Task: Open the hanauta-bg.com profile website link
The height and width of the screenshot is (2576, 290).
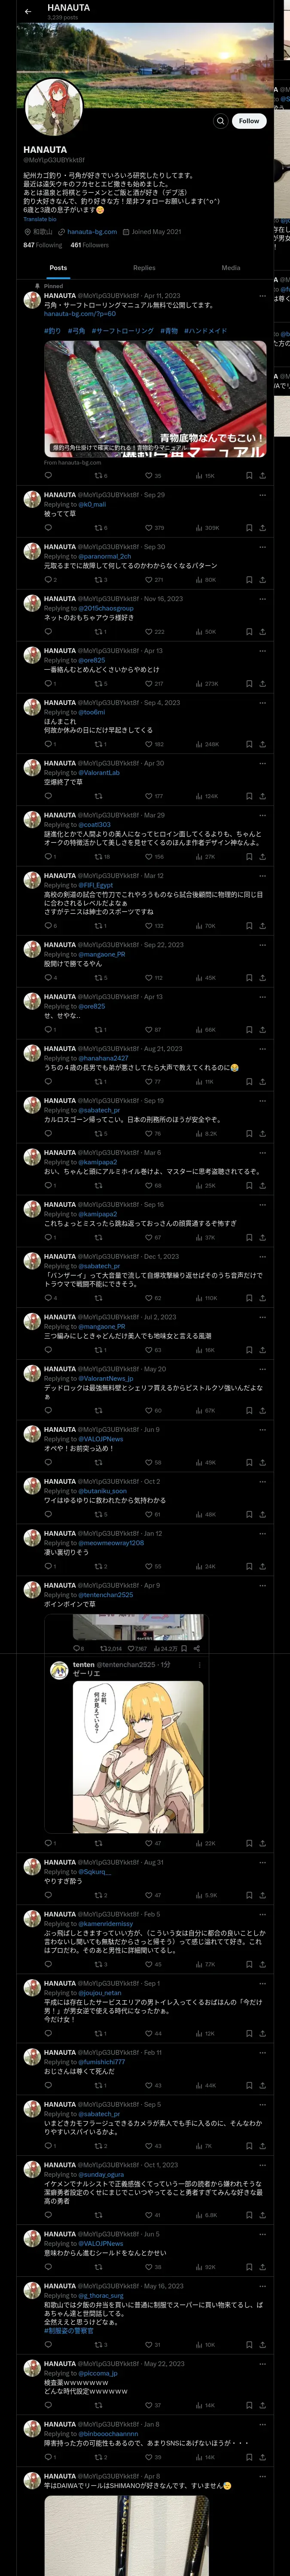Action: click(91, 231)
